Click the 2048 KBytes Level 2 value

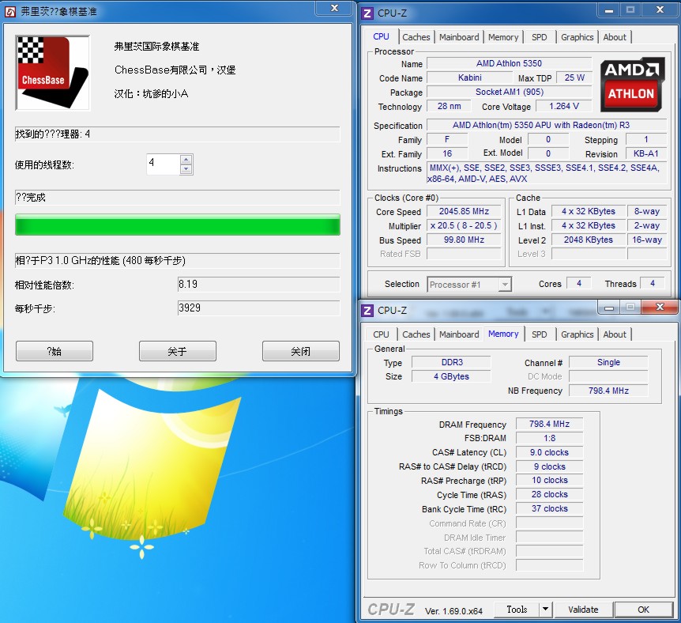point(589,240)
